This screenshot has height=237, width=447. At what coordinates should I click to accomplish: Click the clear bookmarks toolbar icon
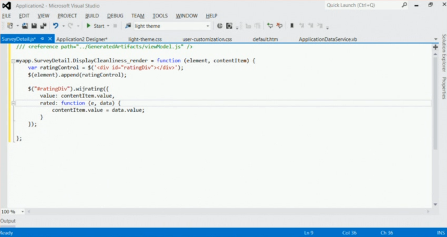click(x=320, y=26)
